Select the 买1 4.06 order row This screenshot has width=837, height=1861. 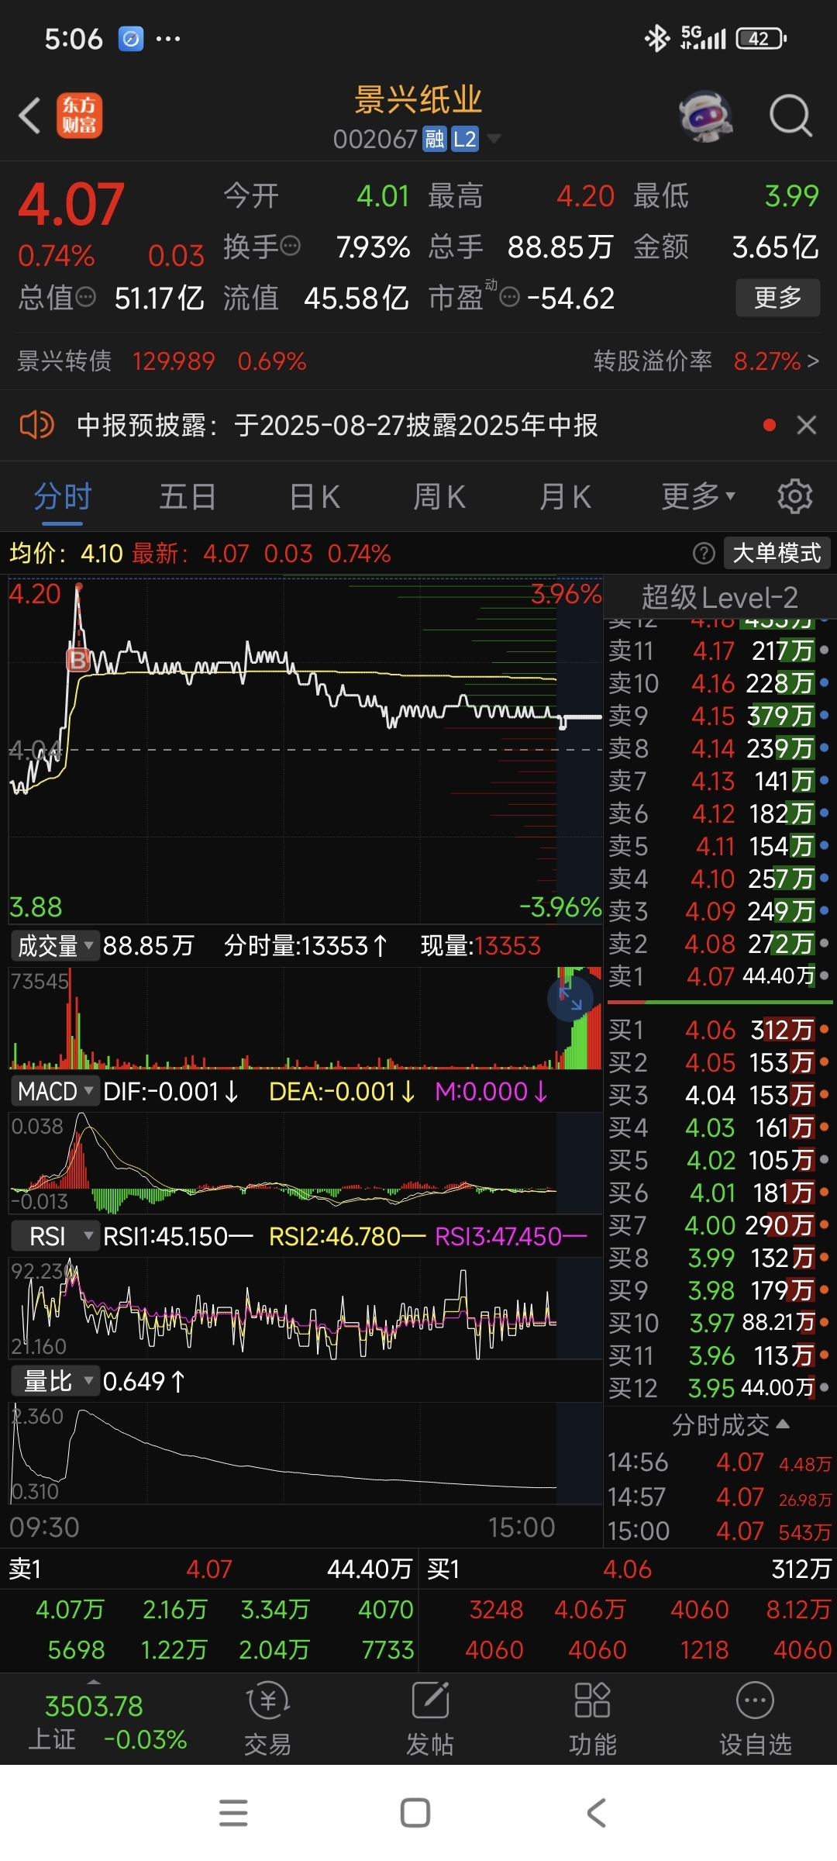719,1031
